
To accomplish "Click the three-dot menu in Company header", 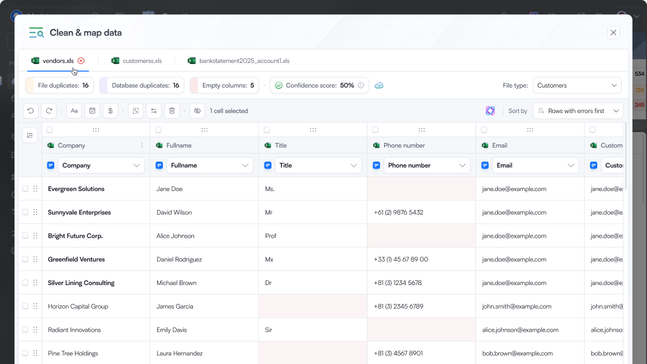I will (142, 145).
